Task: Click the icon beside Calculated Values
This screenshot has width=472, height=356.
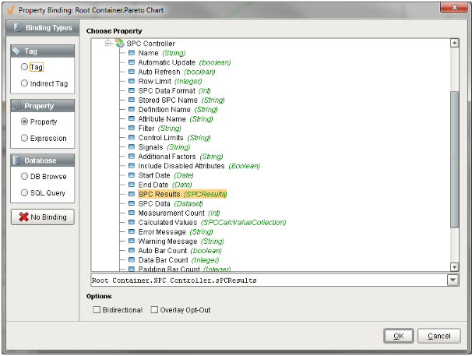Action: tap(132, 222)
